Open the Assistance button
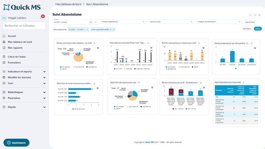This screenshot has width=265, height=149. pyautogui.click(x=16, y=143)
